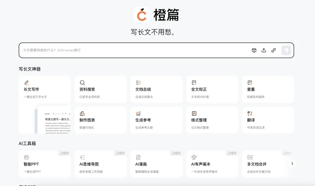The height and width of the screenshot is (186, 315).
Task: Click the 文档总结 summary icon
Action: [x=138, y=83]
